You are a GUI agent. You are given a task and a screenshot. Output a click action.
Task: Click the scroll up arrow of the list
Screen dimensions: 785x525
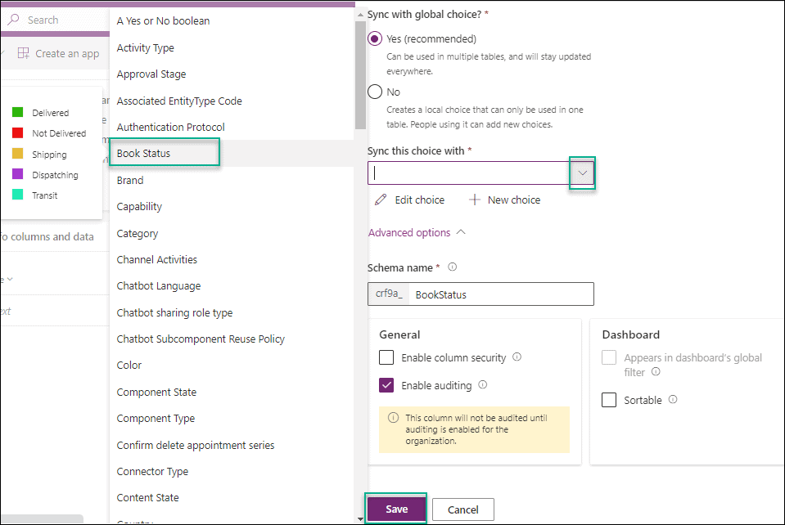(360, 16)
